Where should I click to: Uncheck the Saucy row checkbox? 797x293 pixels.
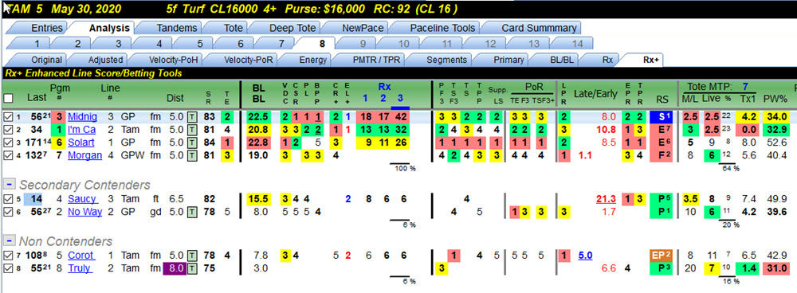[x=8, y=198]
